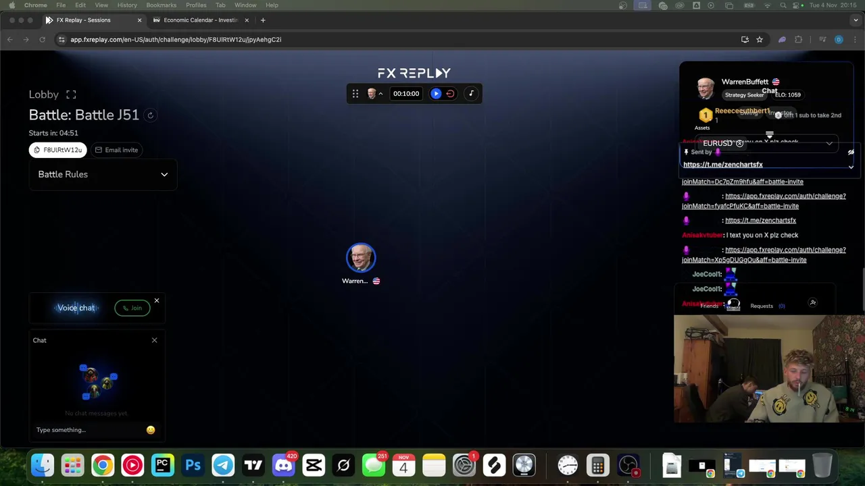Open Notes from dock
Image resolution: width=865 pixels, height=486 pixels.
tap(434, 465)
